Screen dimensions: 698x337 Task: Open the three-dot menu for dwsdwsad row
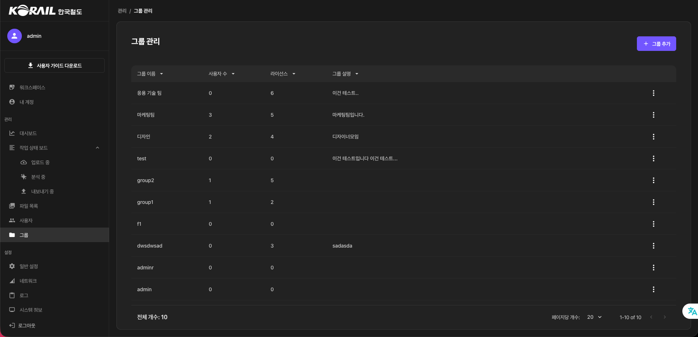[x=653, y=246]
